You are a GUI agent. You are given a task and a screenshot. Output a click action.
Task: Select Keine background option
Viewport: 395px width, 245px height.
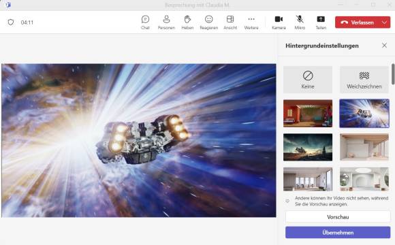(308, 80)
